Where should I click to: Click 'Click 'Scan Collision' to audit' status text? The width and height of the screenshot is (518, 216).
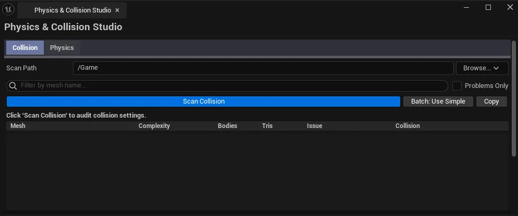click(76, 116)
